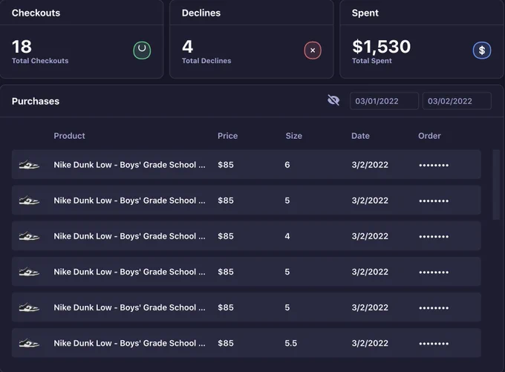The image size is (505, 372).
Task: Click $85 price in size 6 row
Action: [x=226, y=165]
